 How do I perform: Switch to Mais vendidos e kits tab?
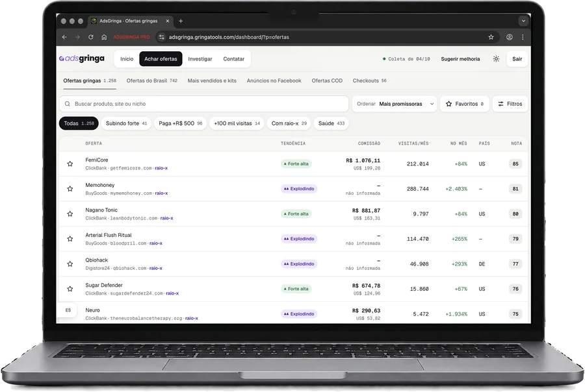click(x=212, y=80)
